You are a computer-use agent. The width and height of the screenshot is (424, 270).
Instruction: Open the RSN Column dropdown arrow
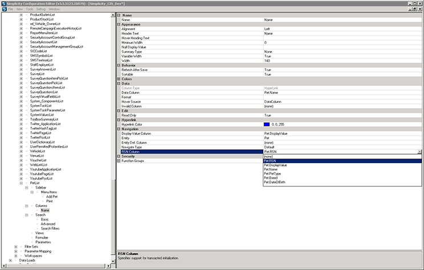(x=419, y=152)
